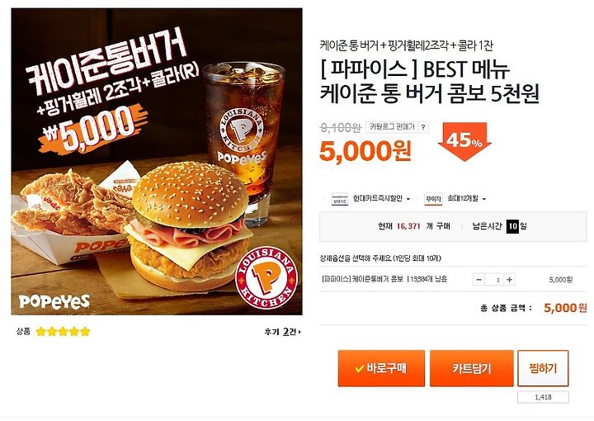Click the question mark help icon
Viewport: 594px width, 421px height.
[x=423, y=127]
